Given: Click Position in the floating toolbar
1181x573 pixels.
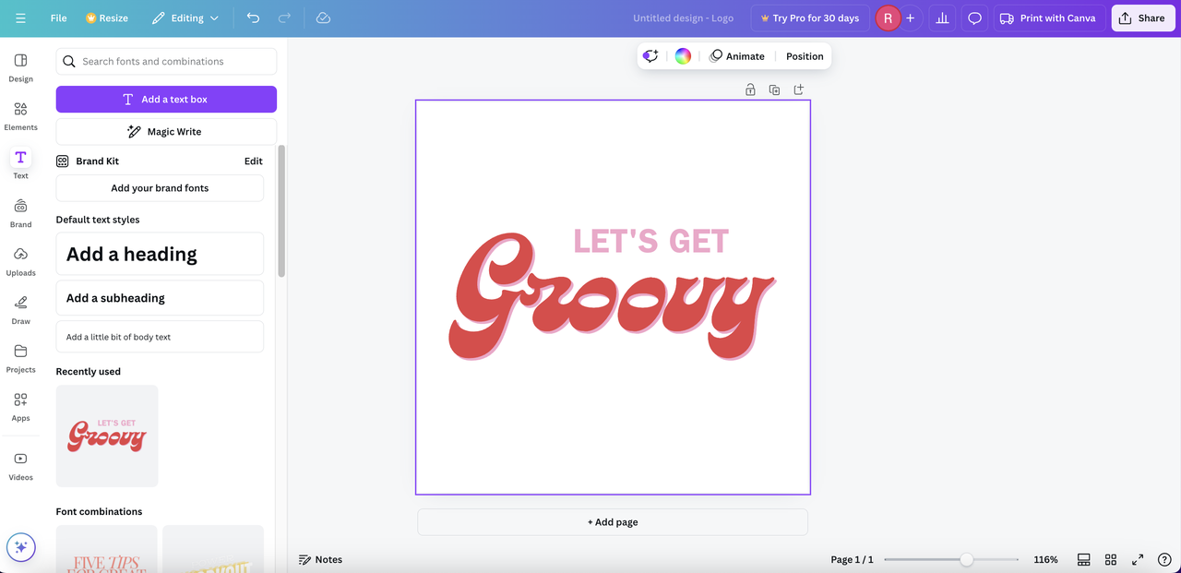Looking at the screenshot, I should pos(805,56).
